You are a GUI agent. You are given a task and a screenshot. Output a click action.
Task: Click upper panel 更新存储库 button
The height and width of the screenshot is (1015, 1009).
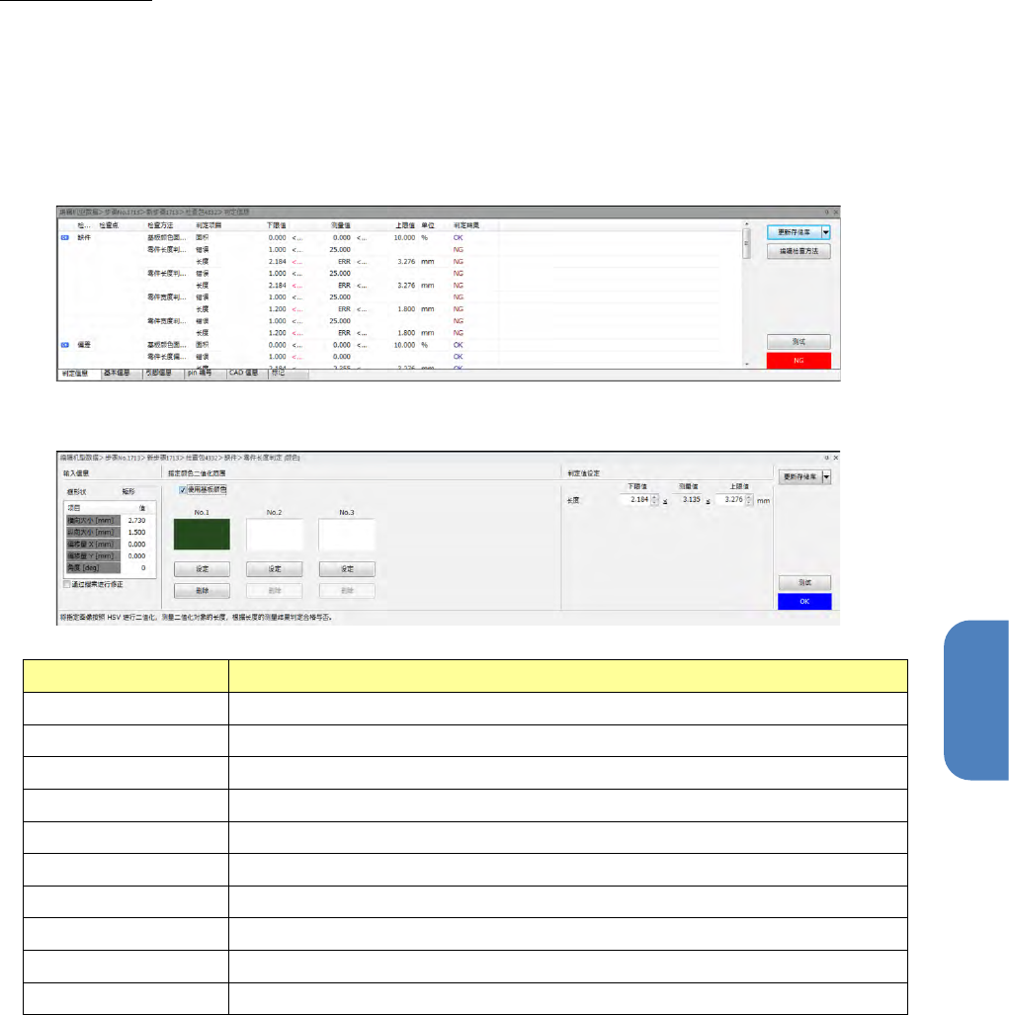(x=795, y=232)
